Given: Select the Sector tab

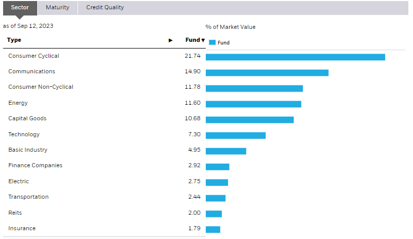Looking at the screenshot, I should coord(20,8).
